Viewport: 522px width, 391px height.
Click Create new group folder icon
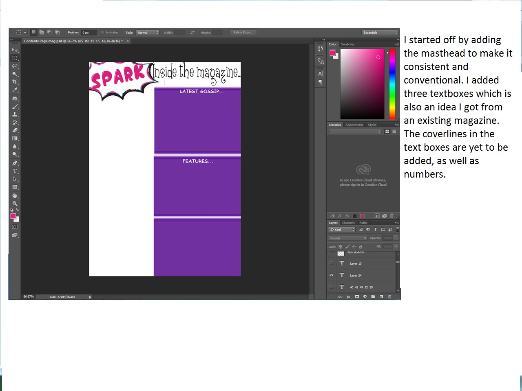(373, 297)
